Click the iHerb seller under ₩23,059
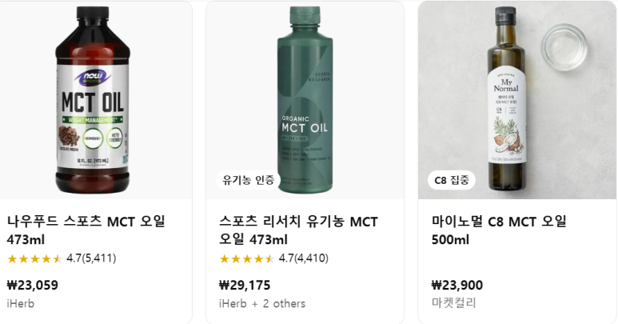 click(21, 303)
